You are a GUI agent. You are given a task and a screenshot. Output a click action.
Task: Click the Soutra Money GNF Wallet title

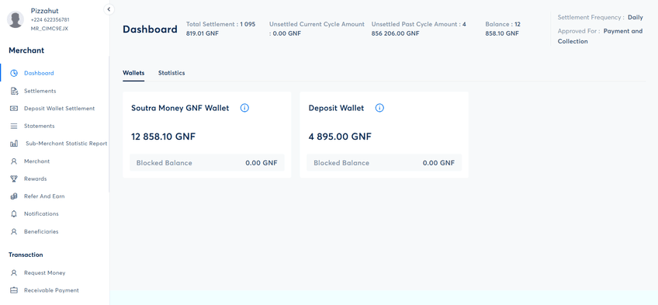(180, 108)
